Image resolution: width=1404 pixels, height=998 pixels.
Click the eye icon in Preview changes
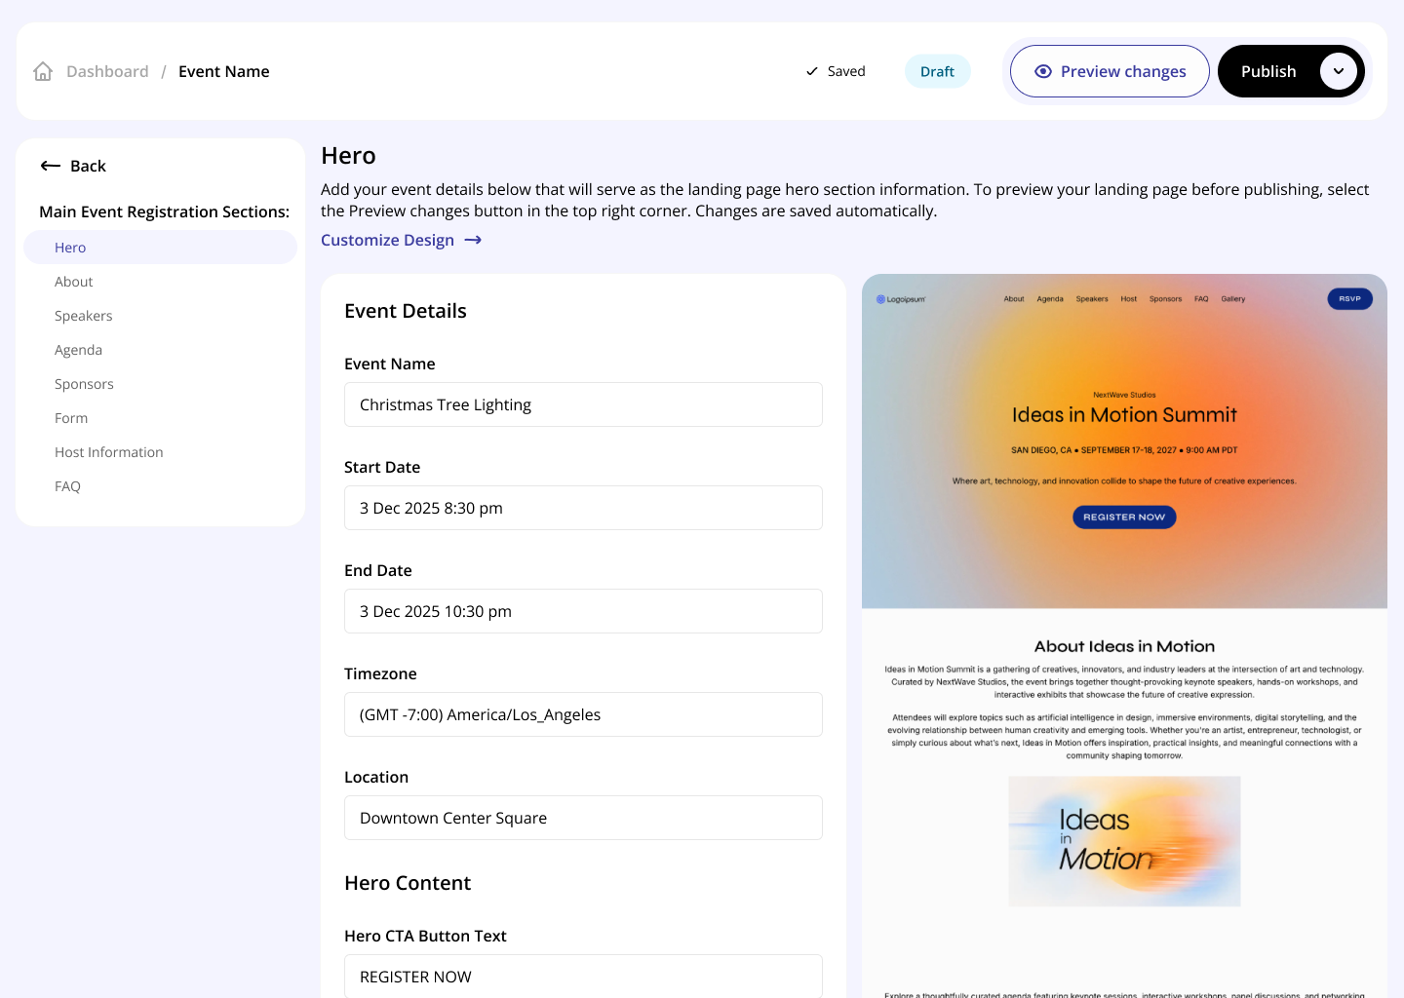tap(1043, 71)
